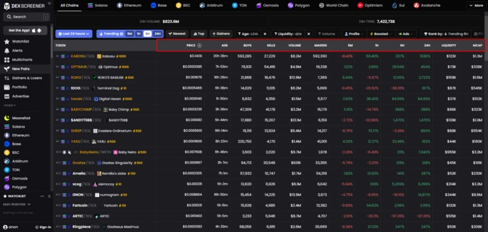Open New Pairs sprout icon in sidebar
488x232 pixels.
tap(6, 68)
